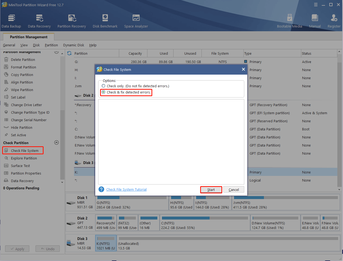This screenshot has width=343, height=261.
Task: Select the Unallocated 13.5 GB block
Action: click(x=228, y=243)
